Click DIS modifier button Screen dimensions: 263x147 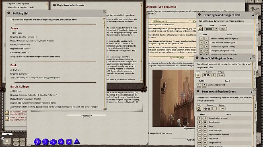pyautogui.click(x=16, y=144)
